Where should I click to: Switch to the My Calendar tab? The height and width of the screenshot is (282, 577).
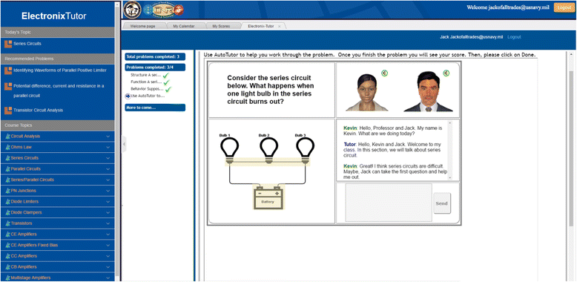[x=184, y=27]
